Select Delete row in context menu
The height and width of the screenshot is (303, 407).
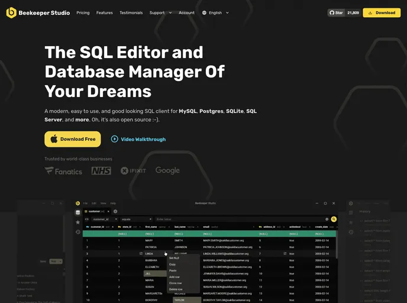[x=175, y=289]
